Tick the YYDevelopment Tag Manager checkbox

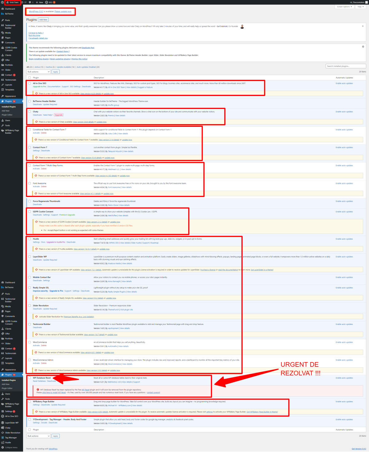pyautogui.click(x=30, y=419)
